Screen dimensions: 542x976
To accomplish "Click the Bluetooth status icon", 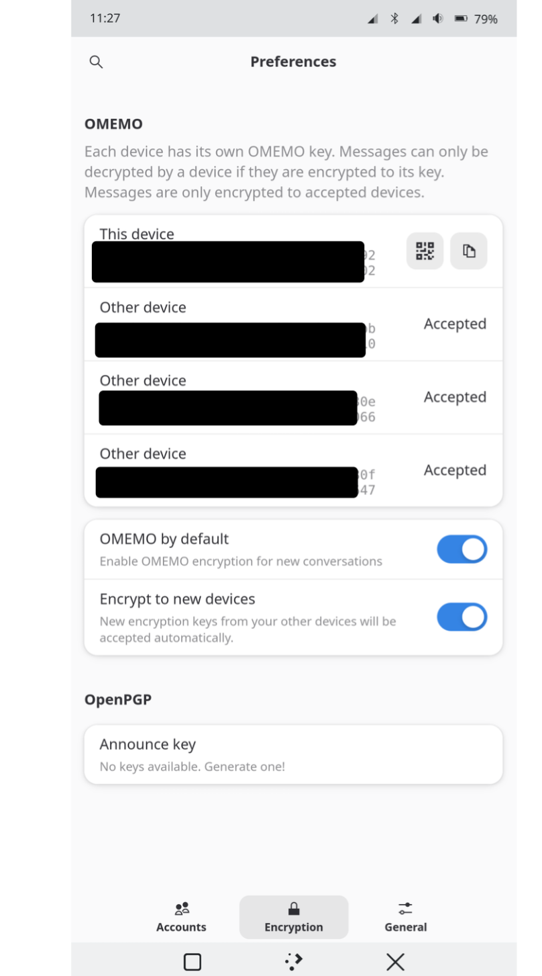I will point(394,19).
